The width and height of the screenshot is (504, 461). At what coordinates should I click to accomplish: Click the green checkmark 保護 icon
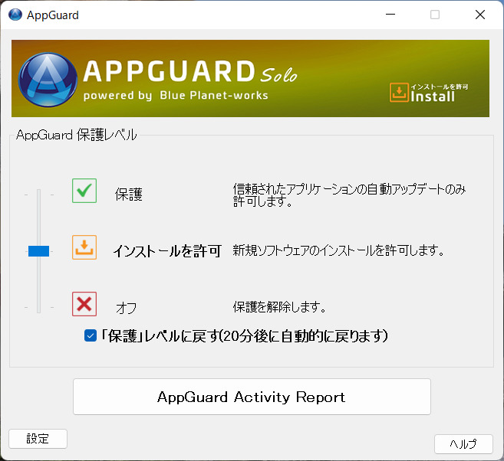point(84,191)
